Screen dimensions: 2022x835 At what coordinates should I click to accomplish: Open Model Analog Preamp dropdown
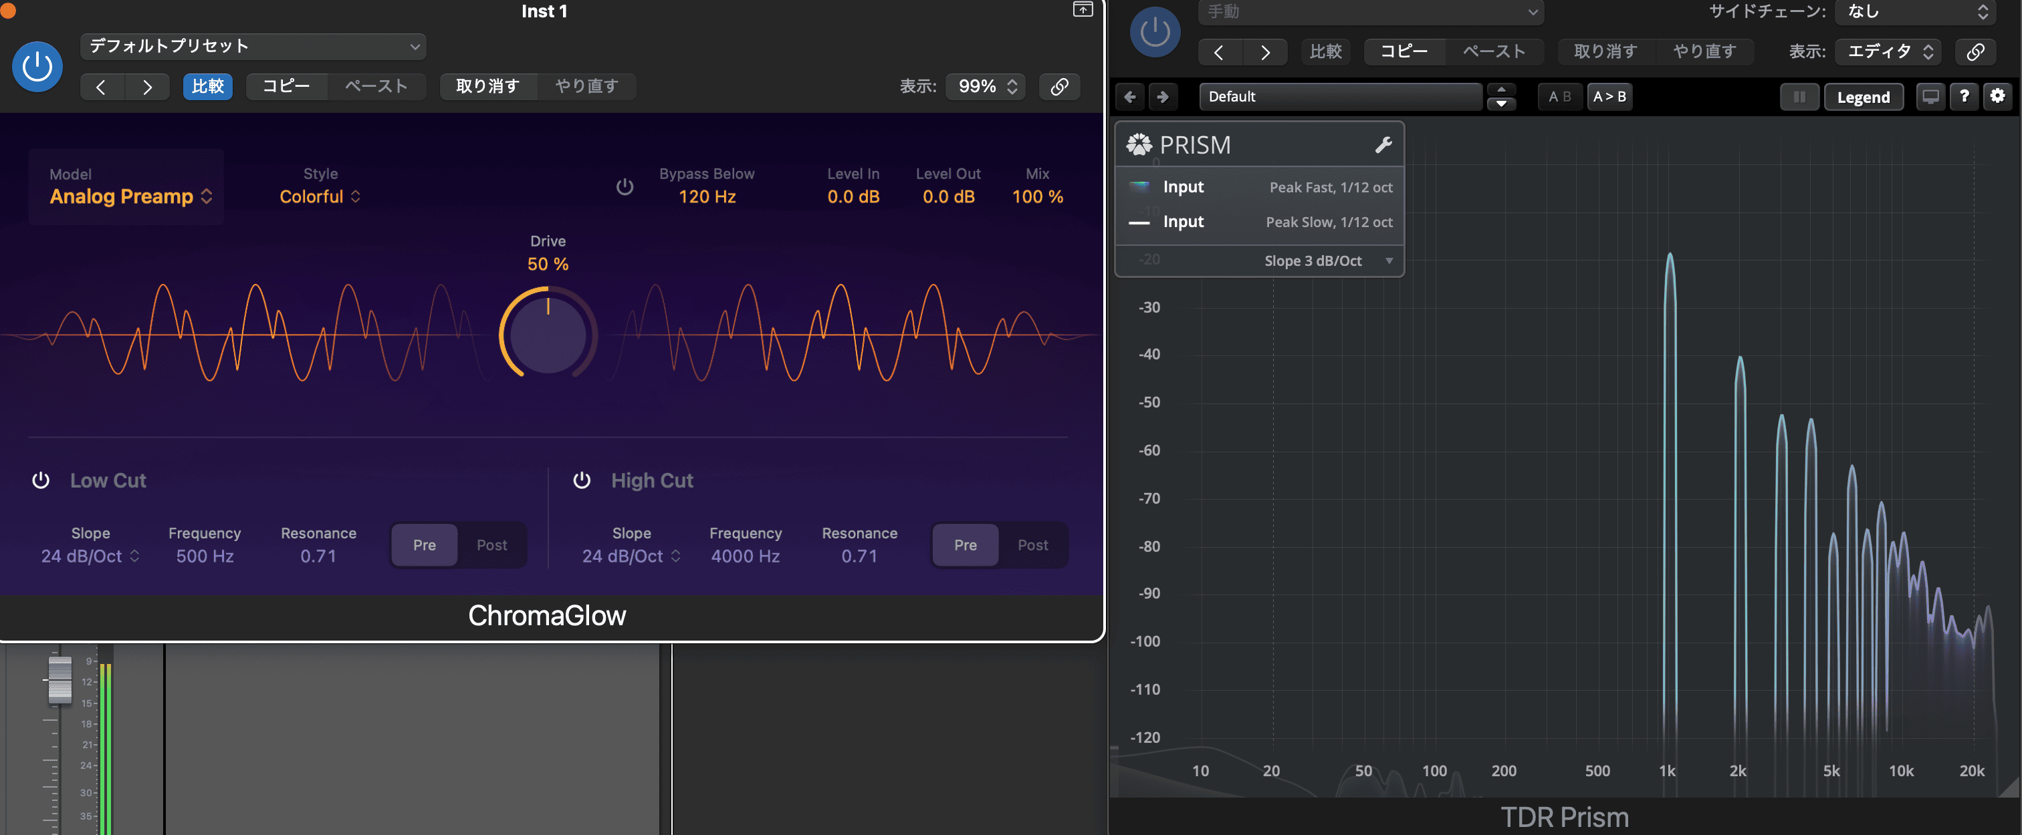click(x=130, y=196)
